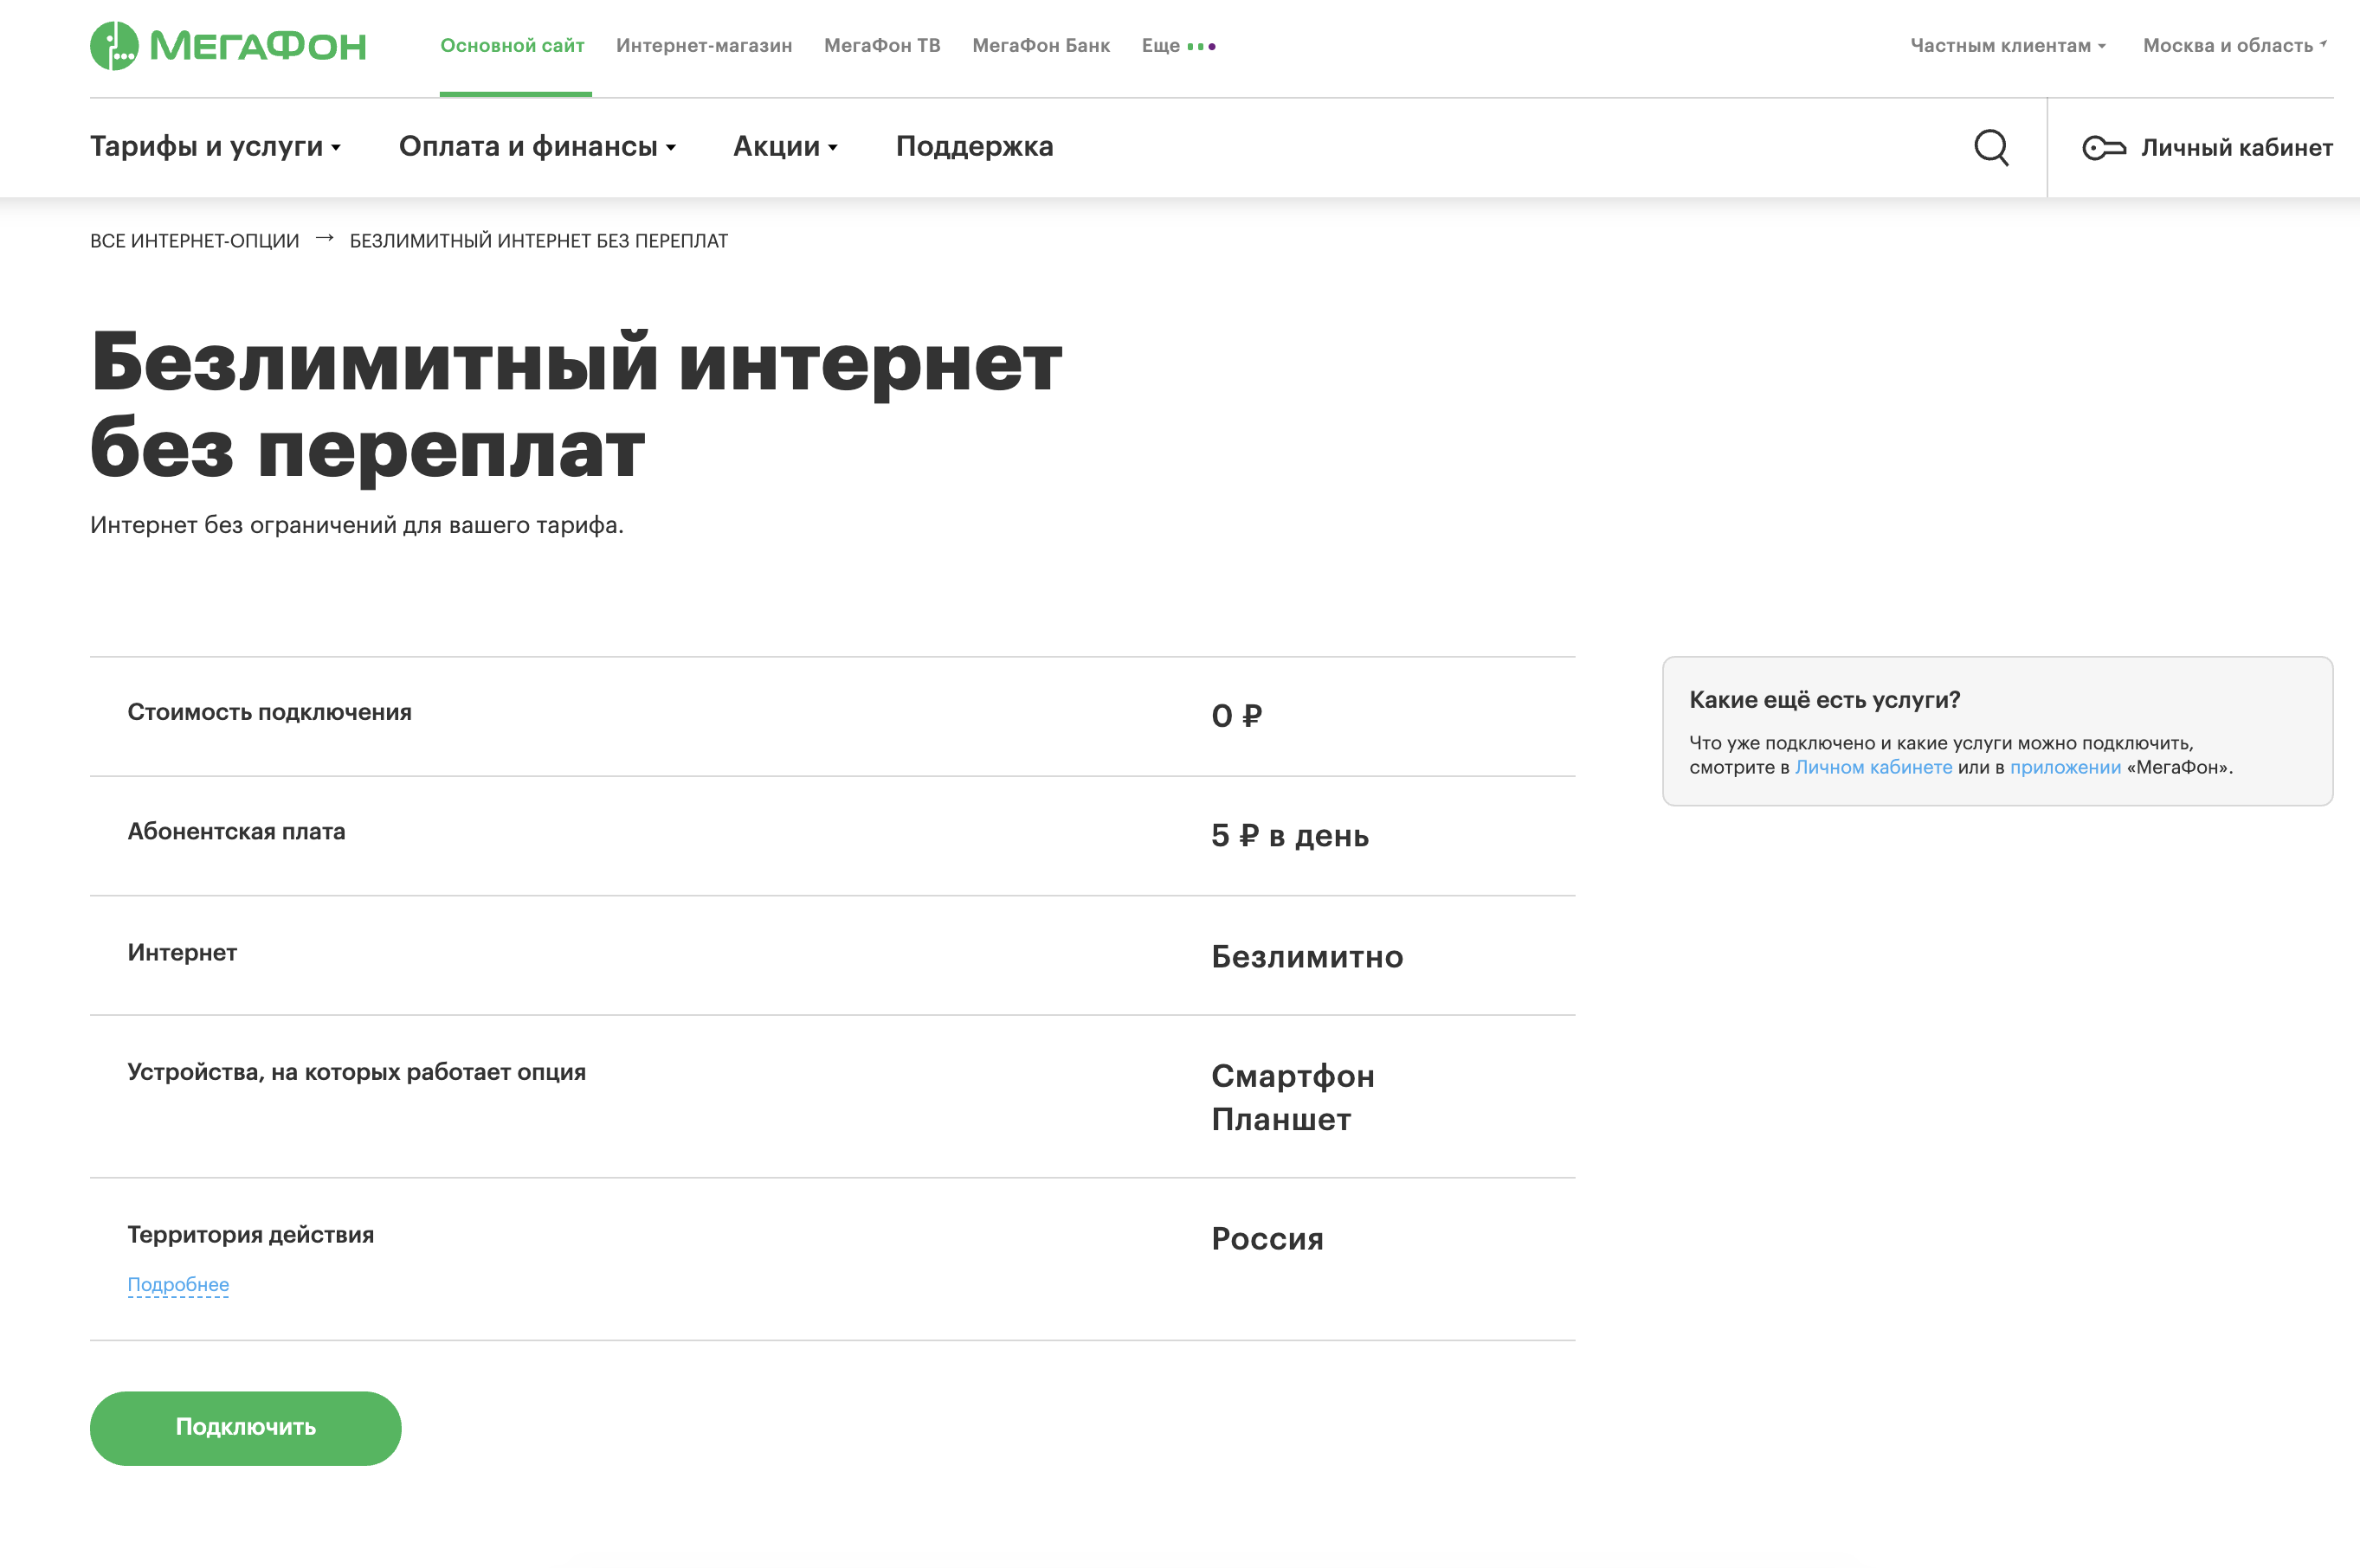The width and height of the screenshot is (2360, 1568).
Task: Click the Планшет value
Action: point(1281,1119)
